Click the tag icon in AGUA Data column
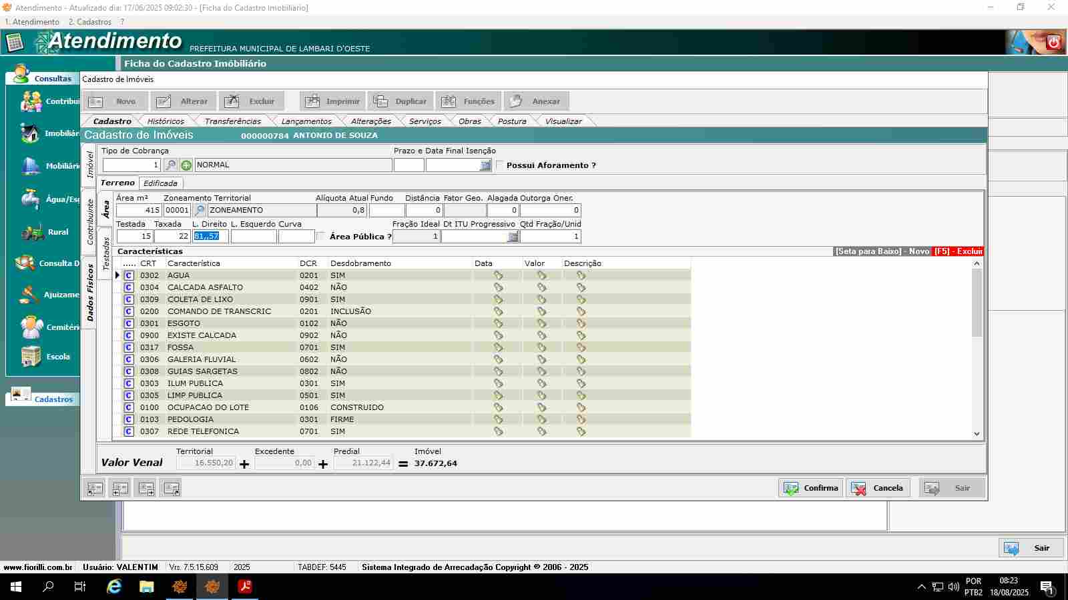The width and height of the screenshot is (1068, 600). [498, 275]
